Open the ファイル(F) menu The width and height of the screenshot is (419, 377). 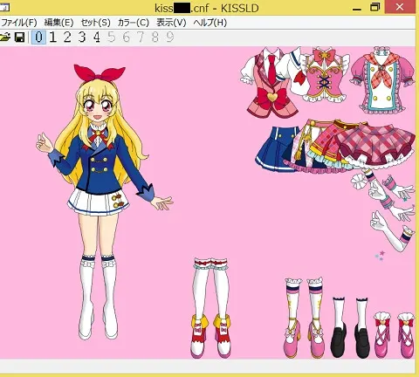coord(19,23)
